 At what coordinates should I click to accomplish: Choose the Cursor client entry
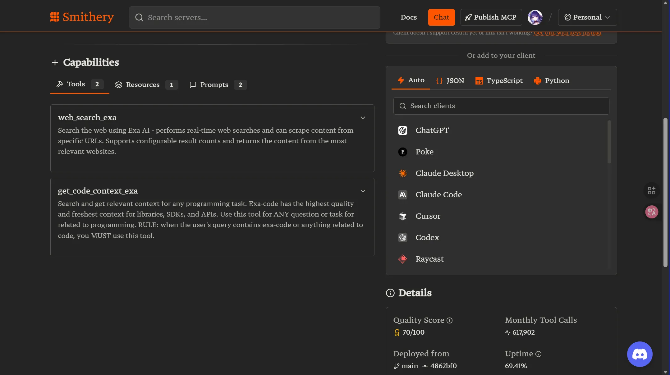point(428,216)
